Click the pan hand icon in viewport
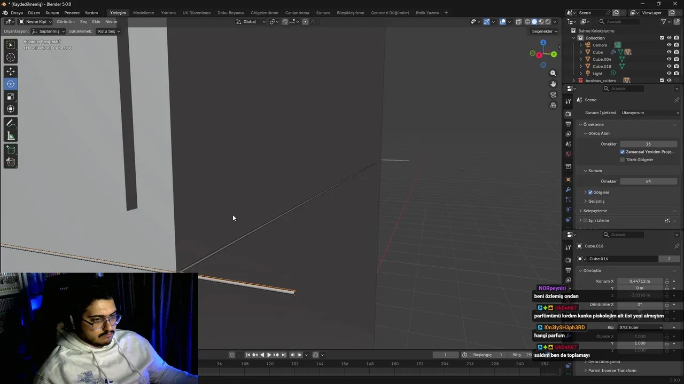Image resolution: width=684 pixels, height=384 pixels. click(553, 84)
